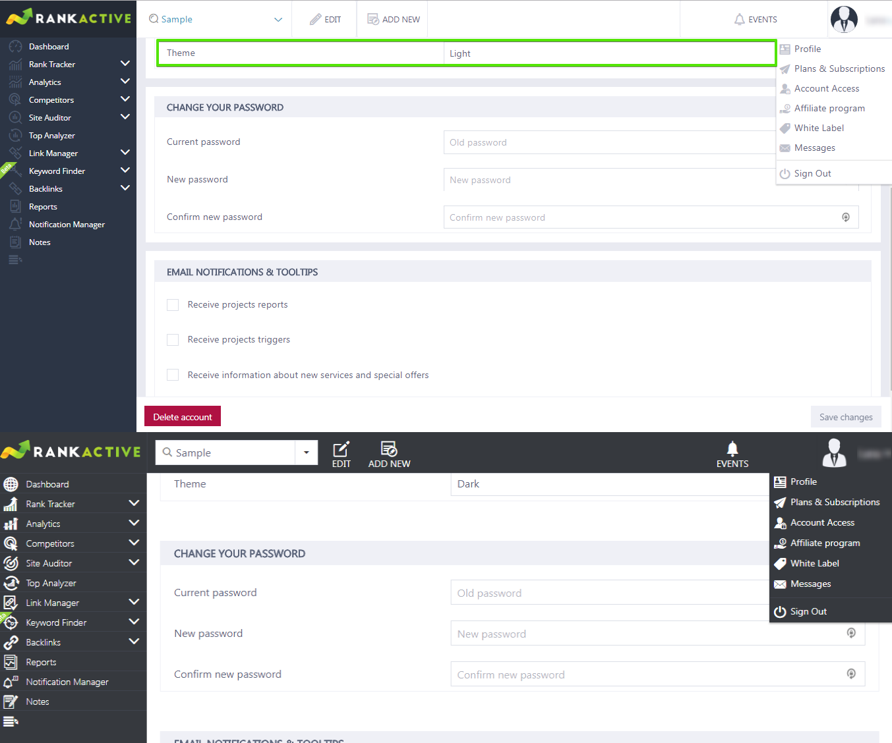Click the red Delete account button
892x743 pixels.
pos(183,417)
